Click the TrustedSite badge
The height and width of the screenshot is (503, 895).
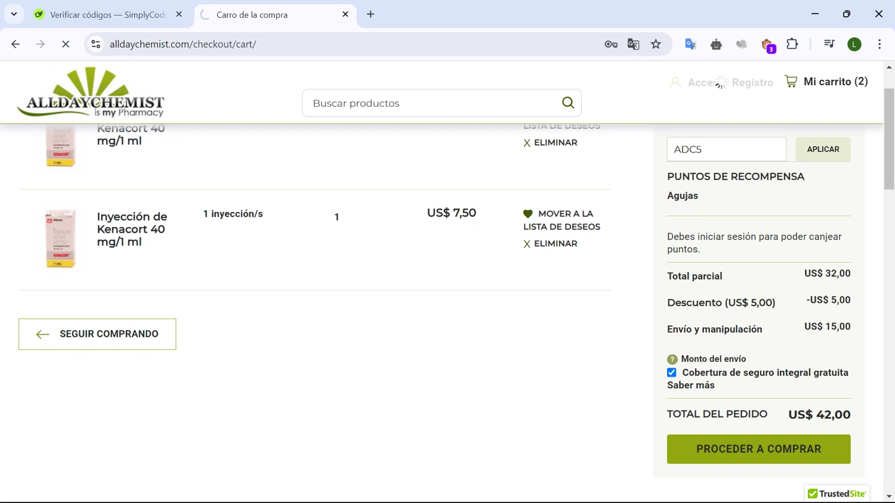coord(837,493)
